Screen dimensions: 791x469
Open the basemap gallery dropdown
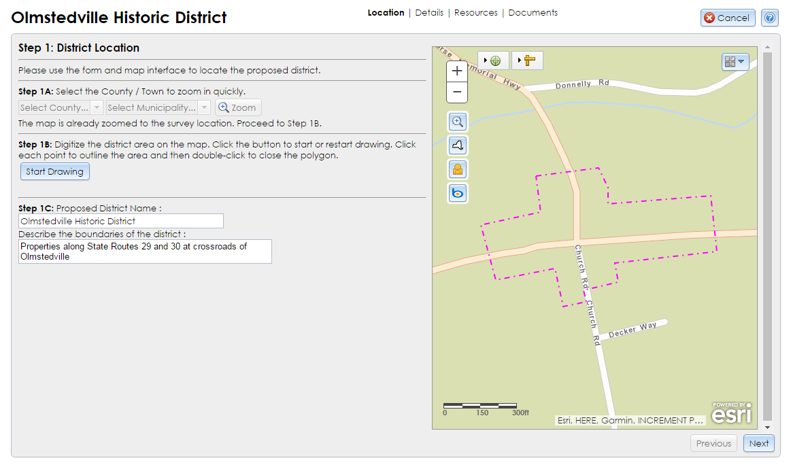[735, 61]
